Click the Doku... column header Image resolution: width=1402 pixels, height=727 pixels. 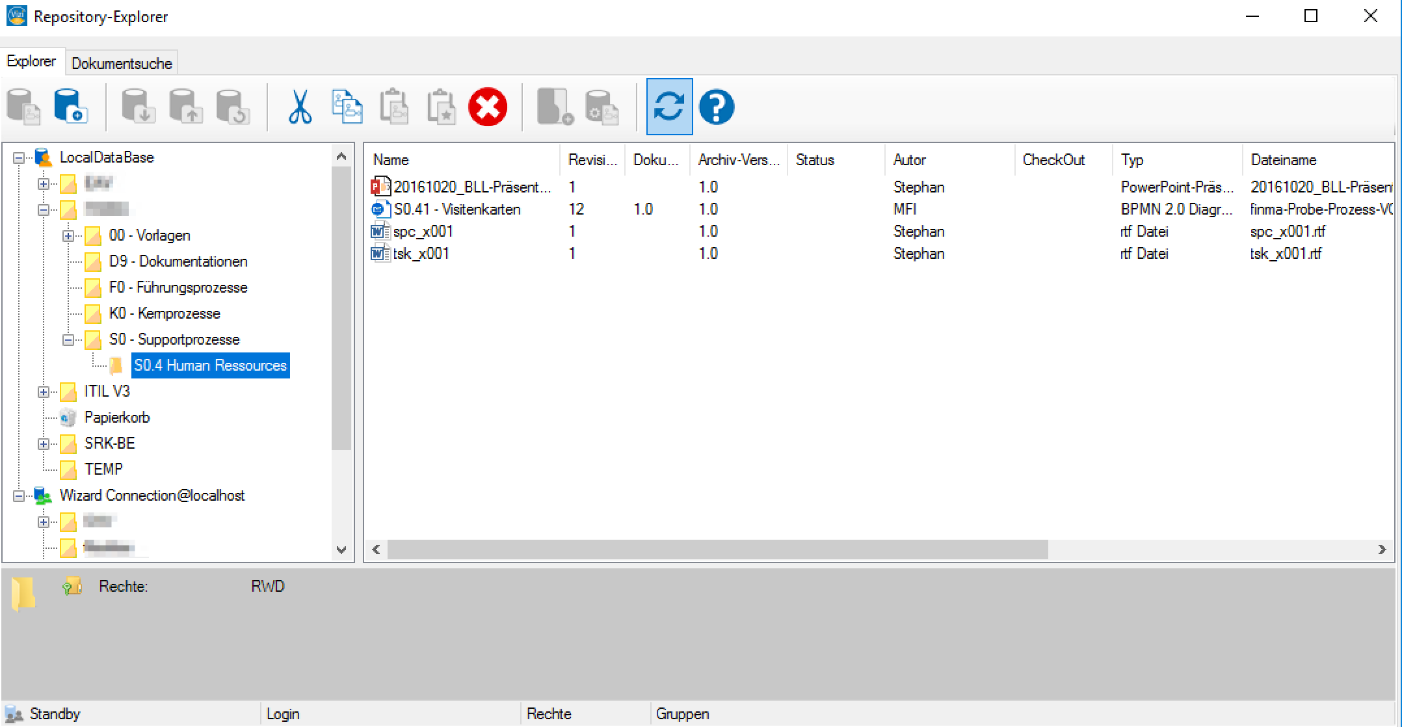(657, 160)
